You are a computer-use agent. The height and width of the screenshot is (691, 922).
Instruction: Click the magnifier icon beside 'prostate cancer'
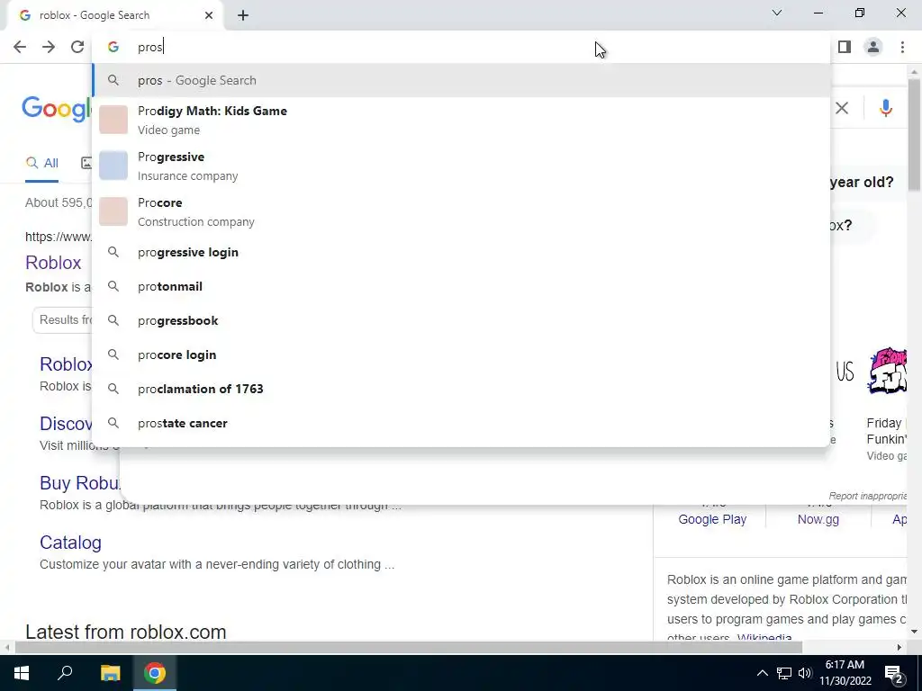tap(113, 423)
